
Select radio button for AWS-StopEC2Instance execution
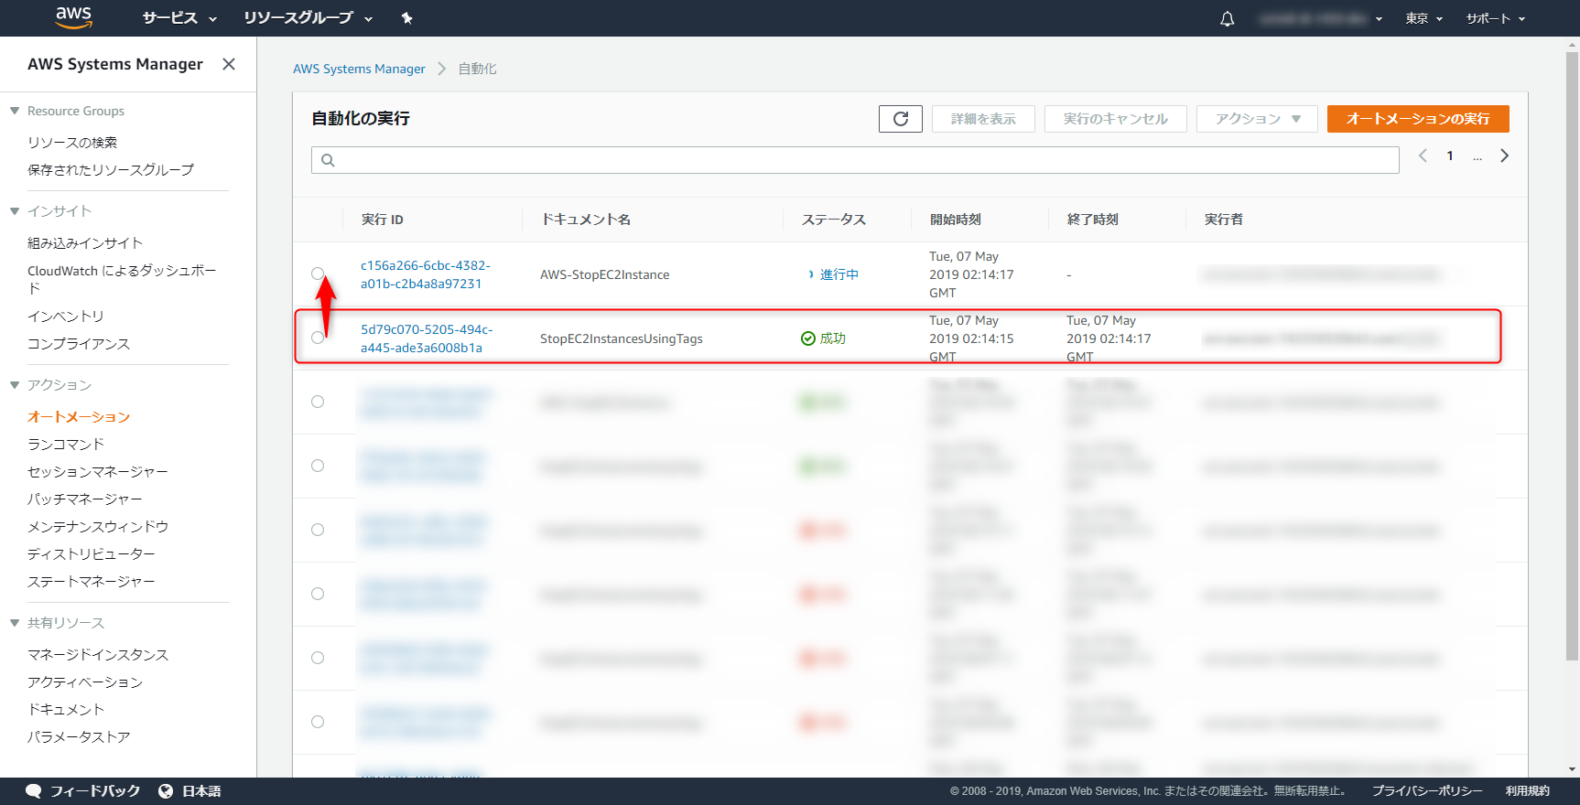click(x=318, y=274)
